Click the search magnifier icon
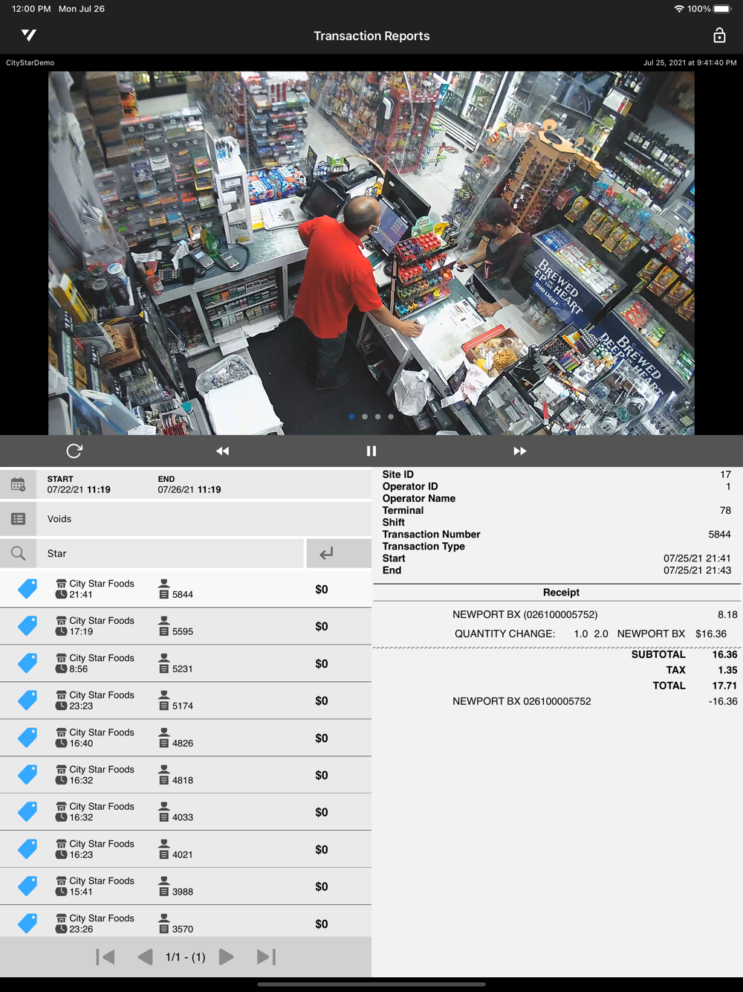This screenshot has width=743, height=992. click(18, 553)
